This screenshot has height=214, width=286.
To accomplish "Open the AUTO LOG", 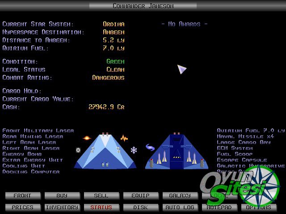I will 180,207.
